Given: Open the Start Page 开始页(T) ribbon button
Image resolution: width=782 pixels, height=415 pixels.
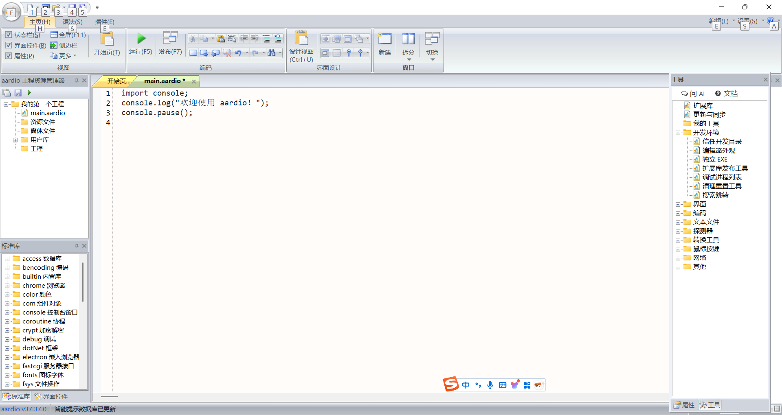Looking at the screenshot, I should (x=107, y=43).
